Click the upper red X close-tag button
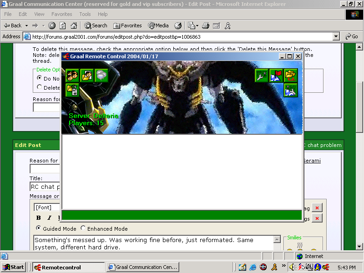This screenshot has height=273, width=364. (317, 208)
